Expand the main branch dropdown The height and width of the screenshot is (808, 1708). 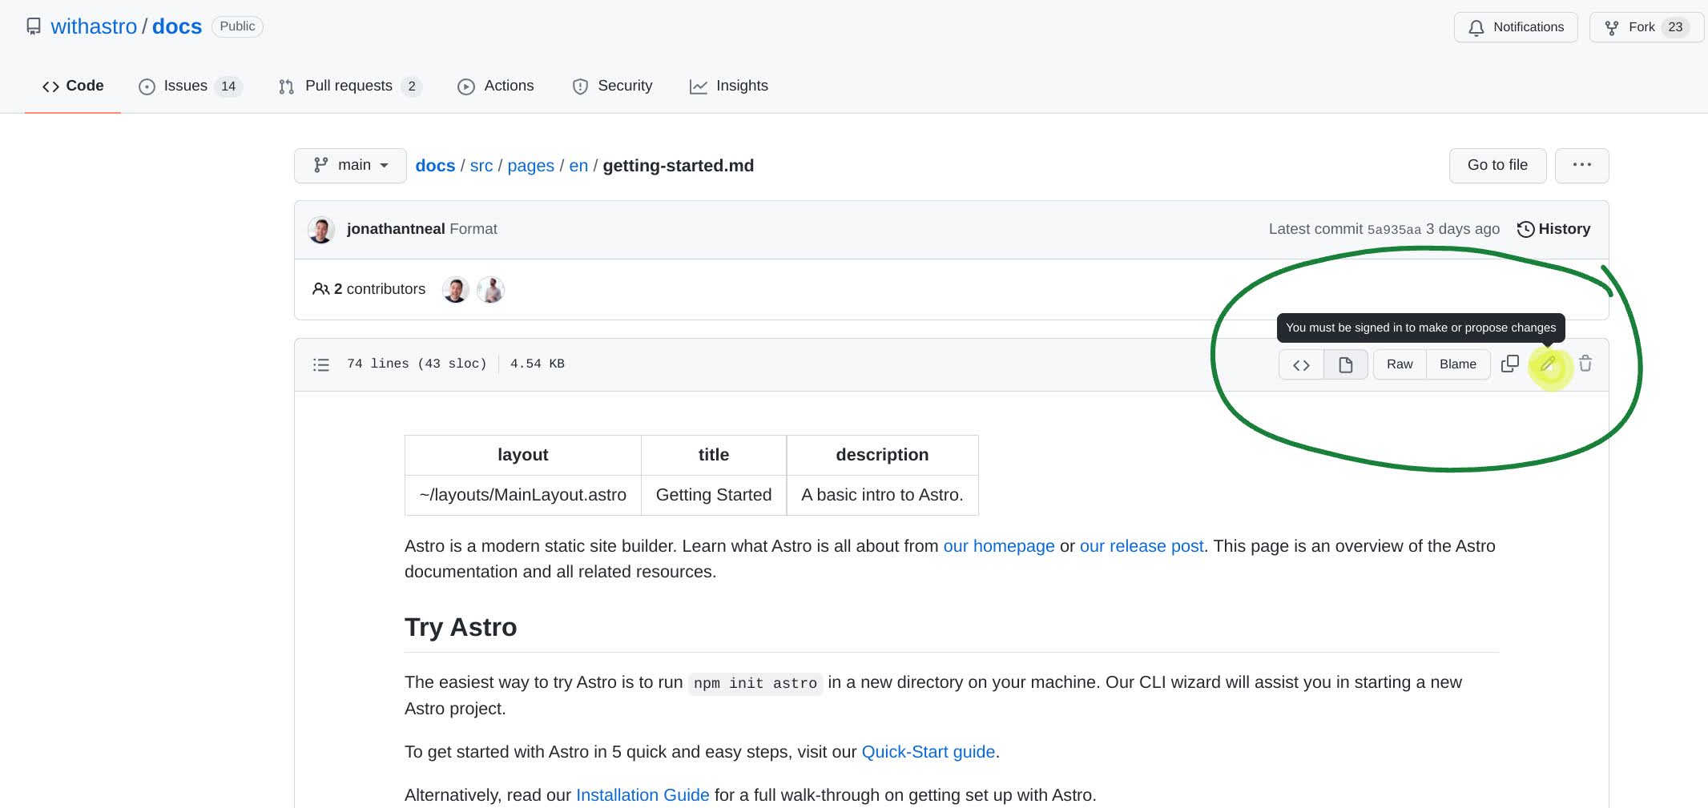350,165
